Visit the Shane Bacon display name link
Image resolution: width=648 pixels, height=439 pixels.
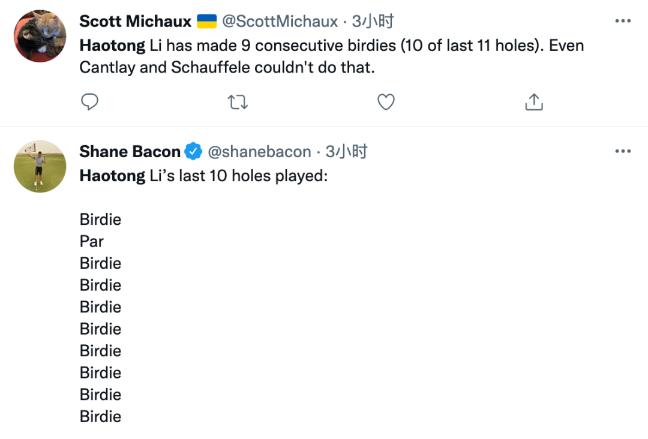coord(130,152)
